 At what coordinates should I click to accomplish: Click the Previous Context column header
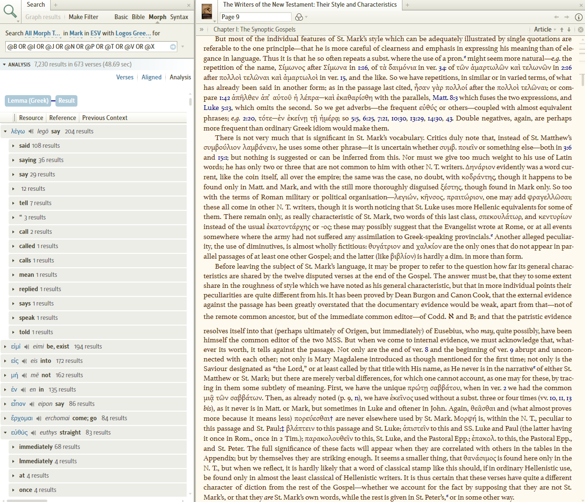tap(105, 118)
